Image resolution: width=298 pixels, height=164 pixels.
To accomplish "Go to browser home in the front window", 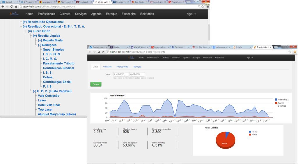I will pos(104,52).
